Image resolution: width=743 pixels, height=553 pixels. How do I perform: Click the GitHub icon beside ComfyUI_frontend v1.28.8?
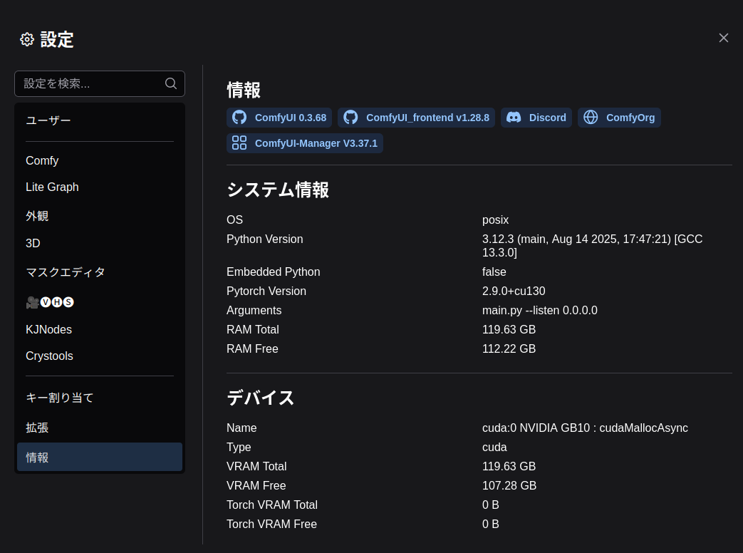pyautogui.click(x=350, y=117)
